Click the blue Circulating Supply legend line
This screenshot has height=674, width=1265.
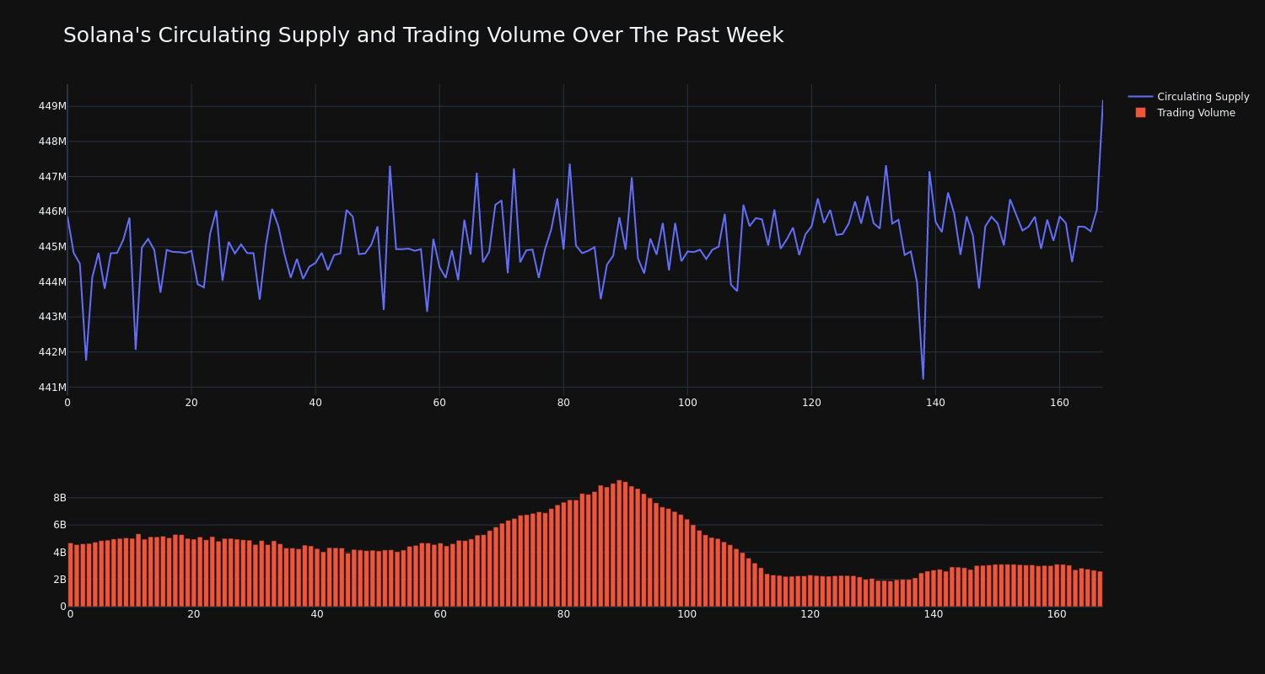click(1140, 97)
